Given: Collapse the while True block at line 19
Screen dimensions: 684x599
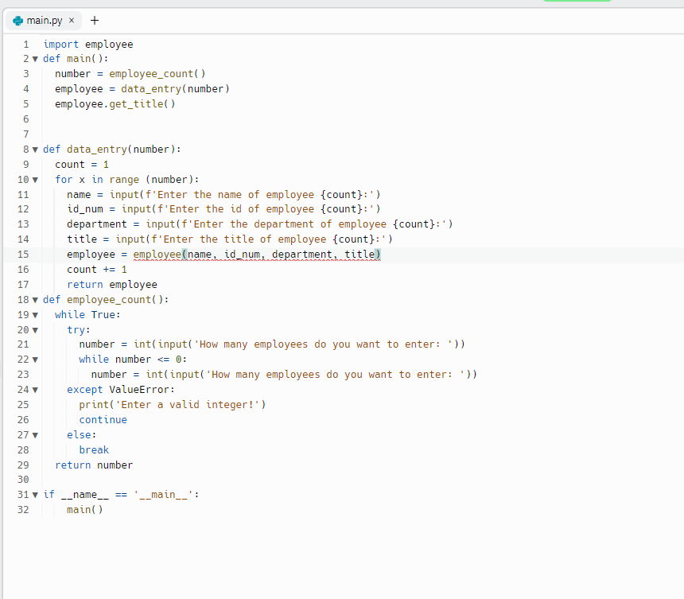Looking at the screenshot, I should pyautogui.click(x=35, y=314).
